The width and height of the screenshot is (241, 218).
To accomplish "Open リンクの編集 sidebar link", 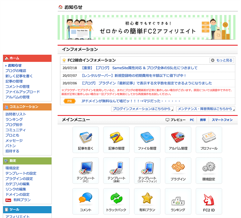I will (x=16, y=189).
